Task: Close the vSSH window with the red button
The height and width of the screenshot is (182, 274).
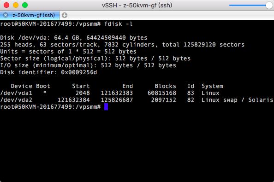Action: pyautogui.click(x=6, y=5)
